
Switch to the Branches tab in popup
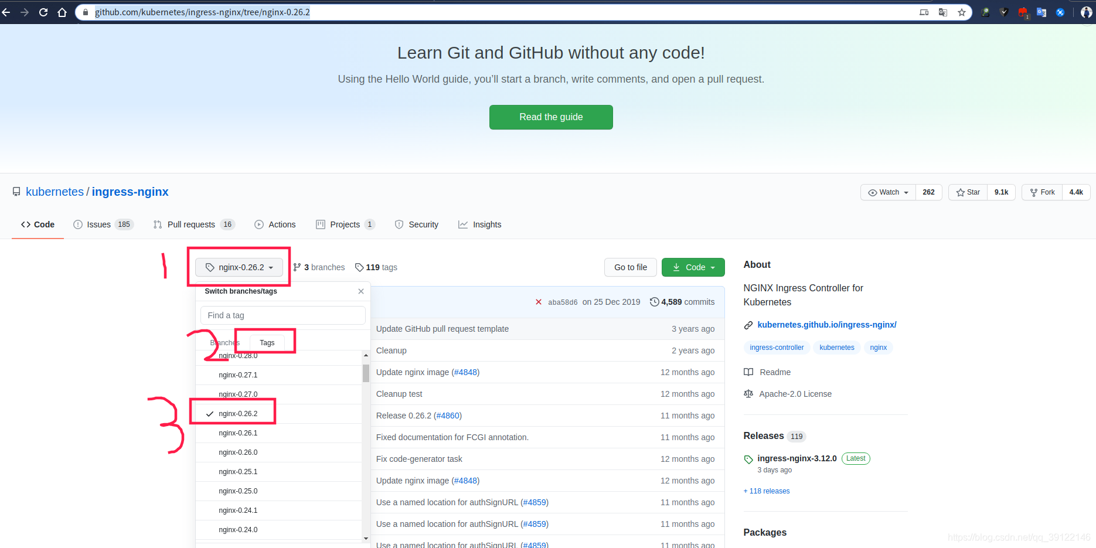[x=225, y=343]
